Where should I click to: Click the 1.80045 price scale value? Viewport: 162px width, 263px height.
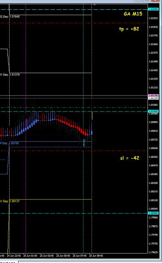pos(154,209)
